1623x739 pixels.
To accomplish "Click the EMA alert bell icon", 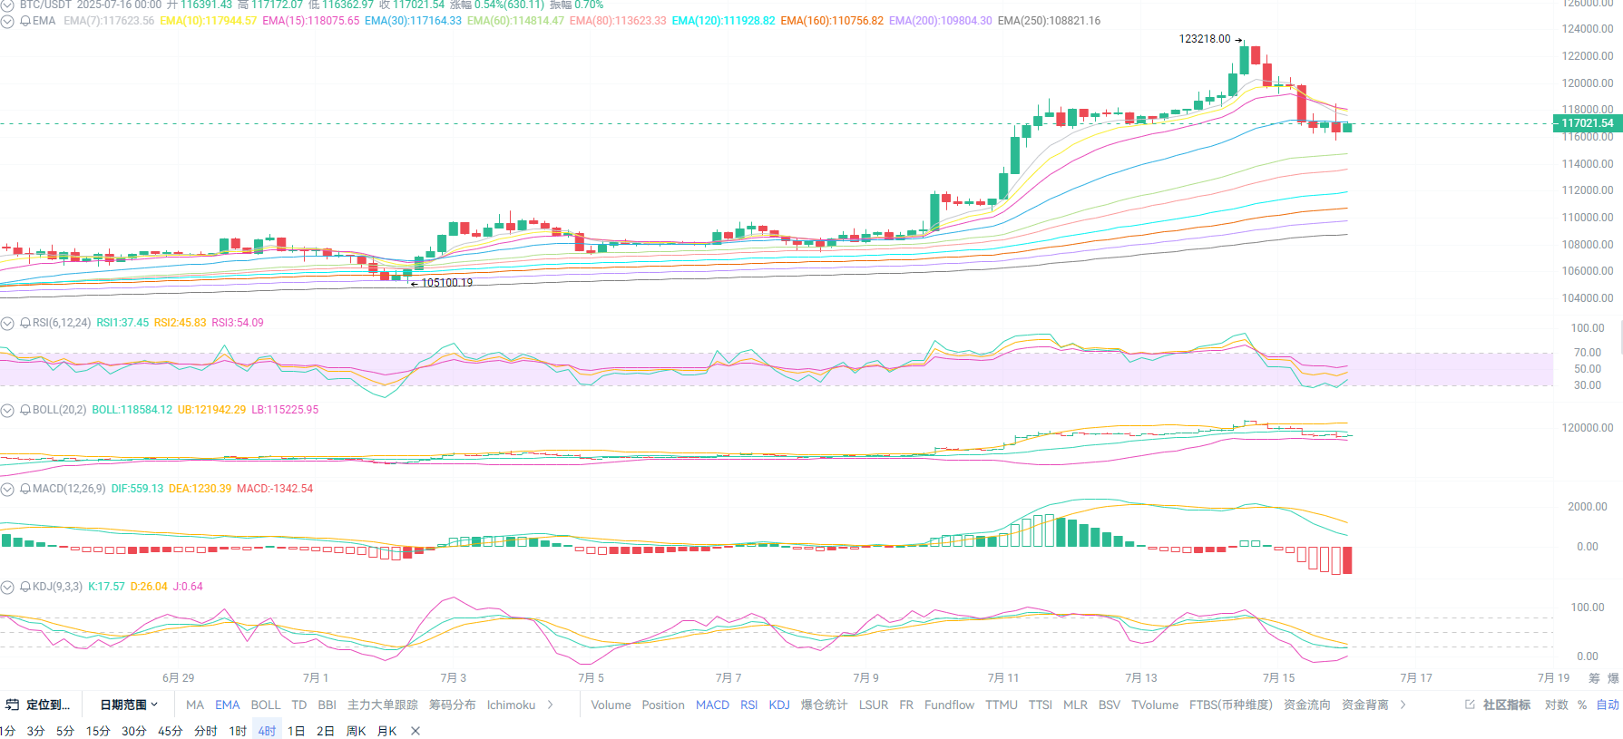I will pos(25,21).
